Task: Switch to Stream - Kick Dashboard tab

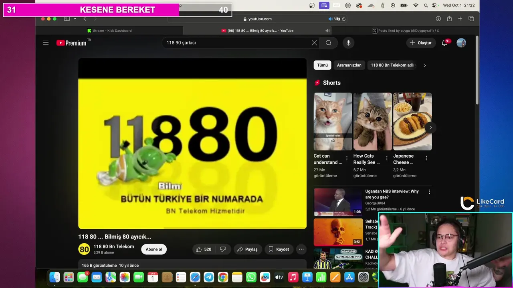Action: coord(109,30)
